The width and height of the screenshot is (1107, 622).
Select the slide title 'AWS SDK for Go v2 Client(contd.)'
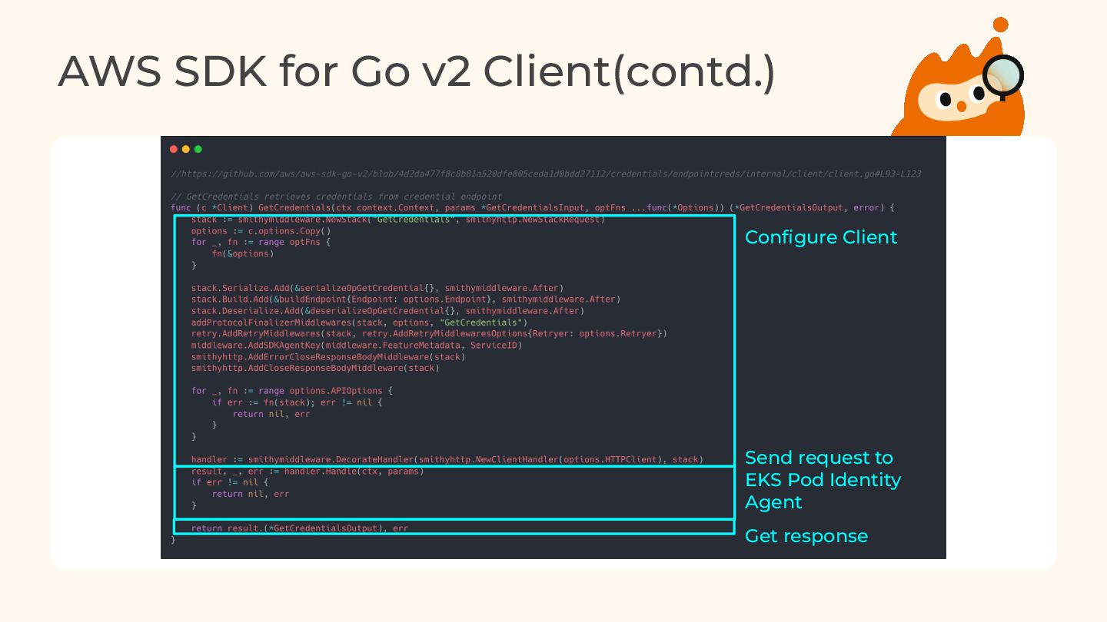[416, 71]
